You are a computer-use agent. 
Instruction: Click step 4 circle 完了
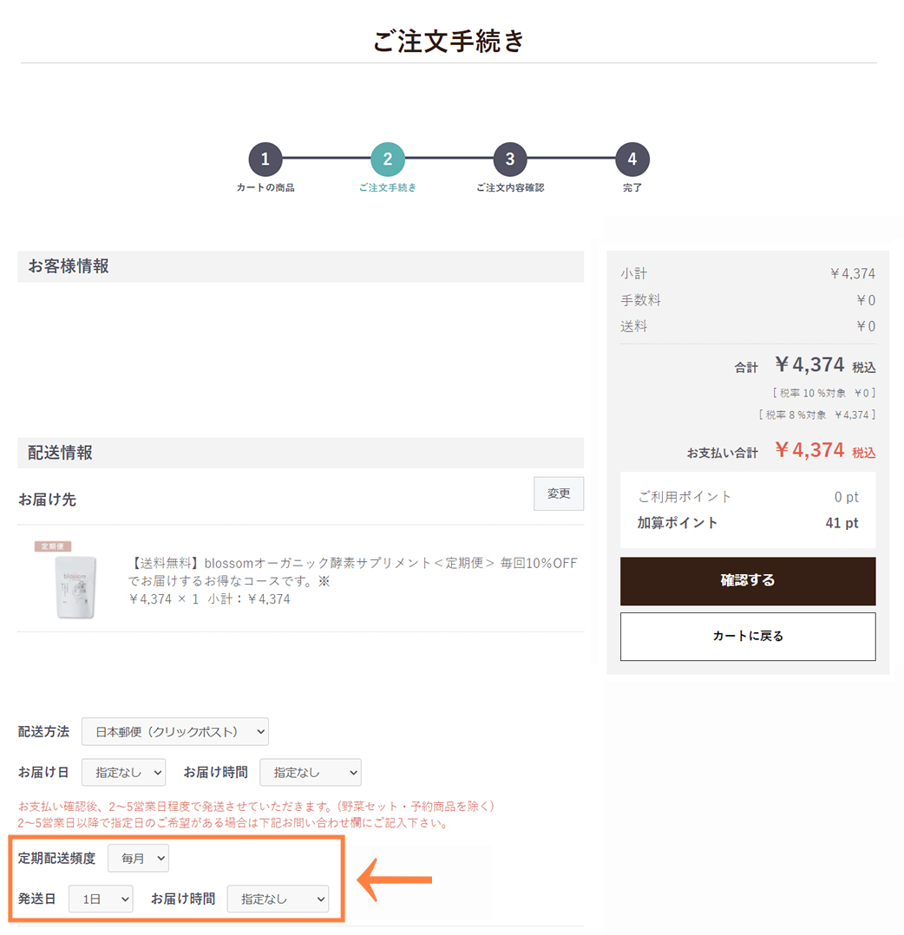pyautogui.click(x=632, y=160)
